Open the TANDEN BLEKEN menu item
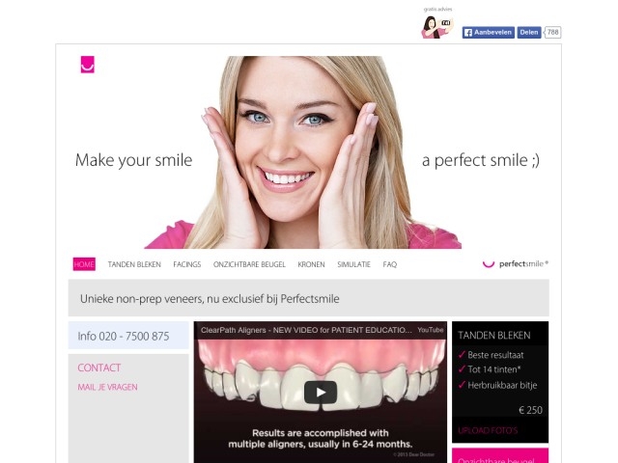Screen dimensions: 618x463 point(134,264)
